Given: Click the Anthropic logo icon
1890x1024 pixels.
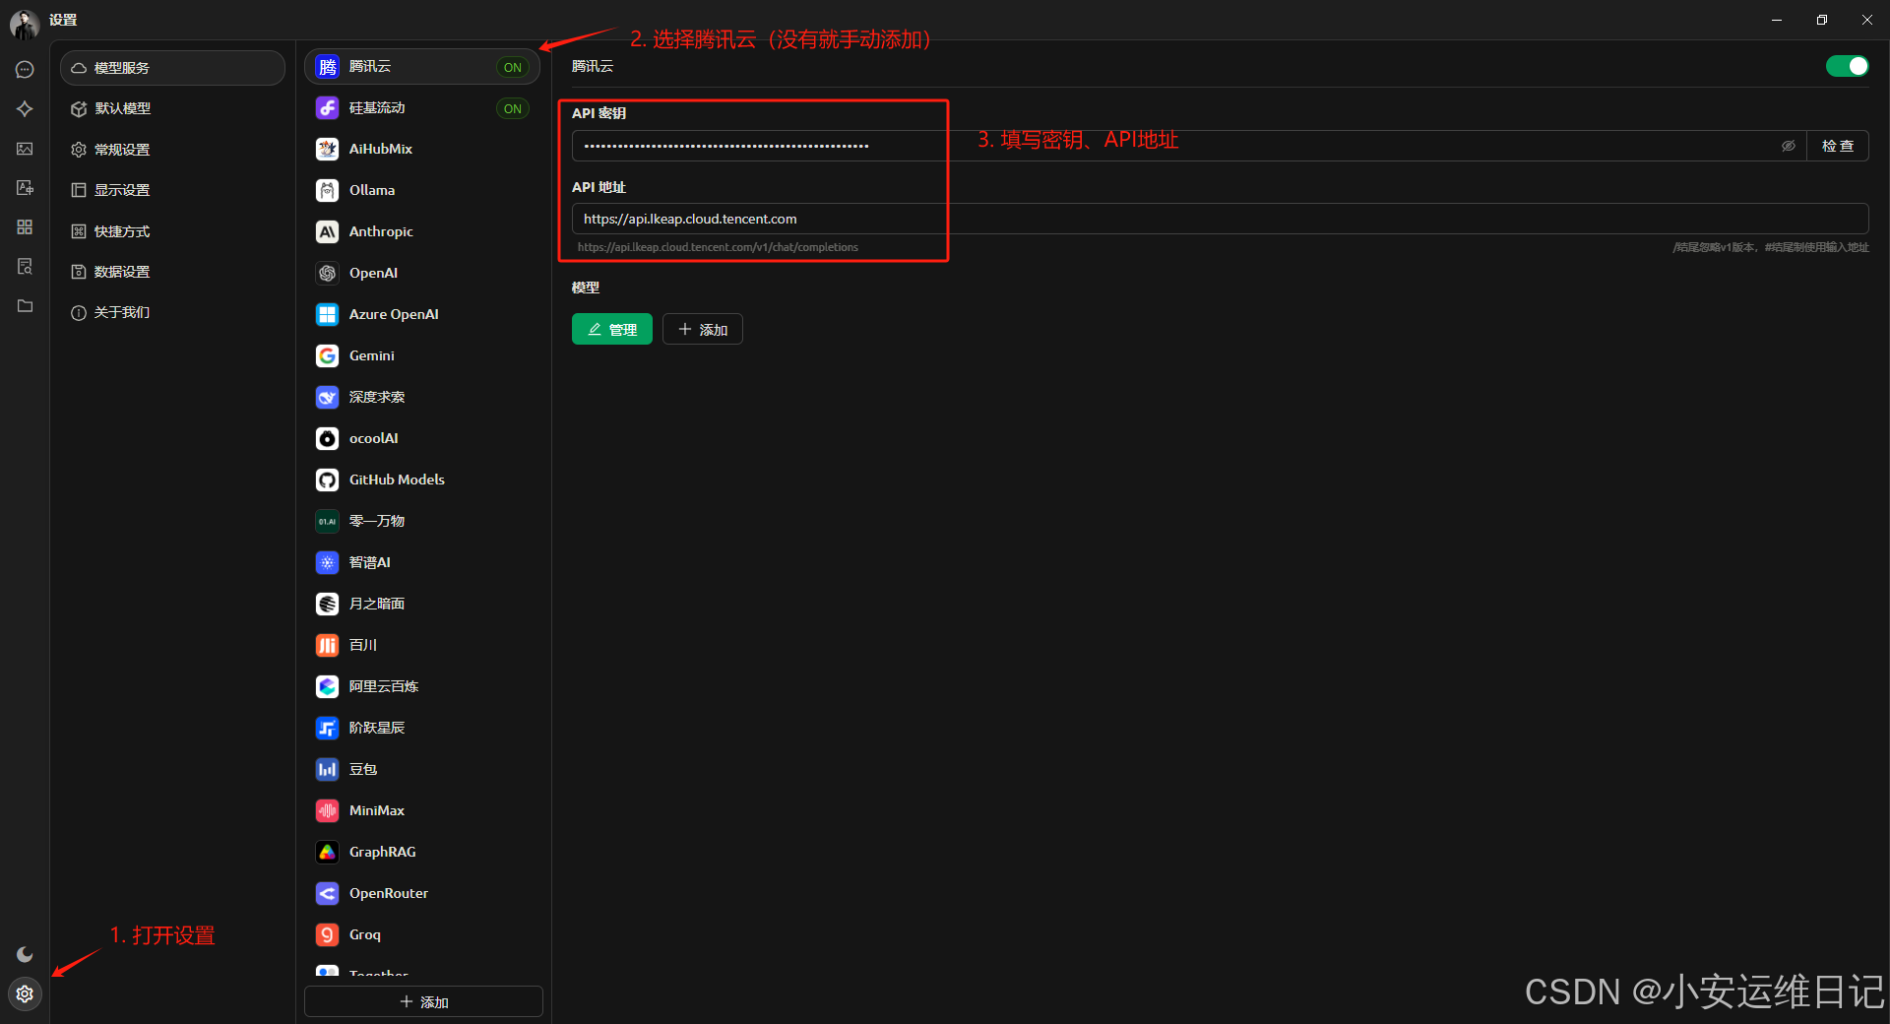Looking at the screenshot, I should tap(328, 232).
